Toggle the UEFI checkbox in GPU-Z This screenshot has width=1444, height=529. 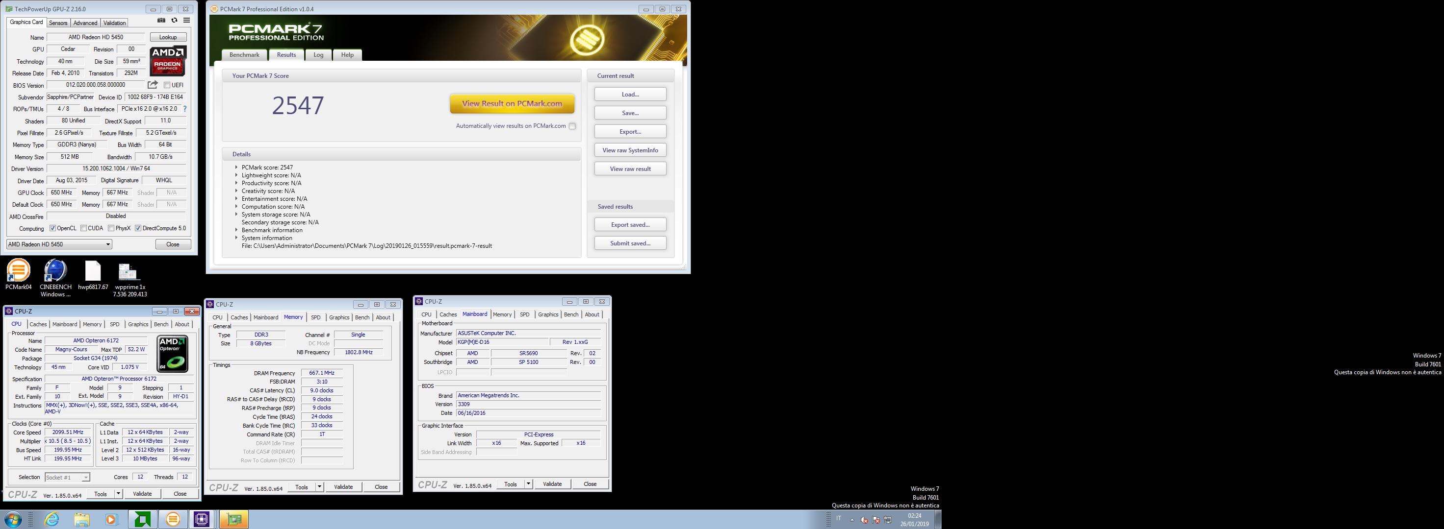pyautogui.click(x=167, y=85)
